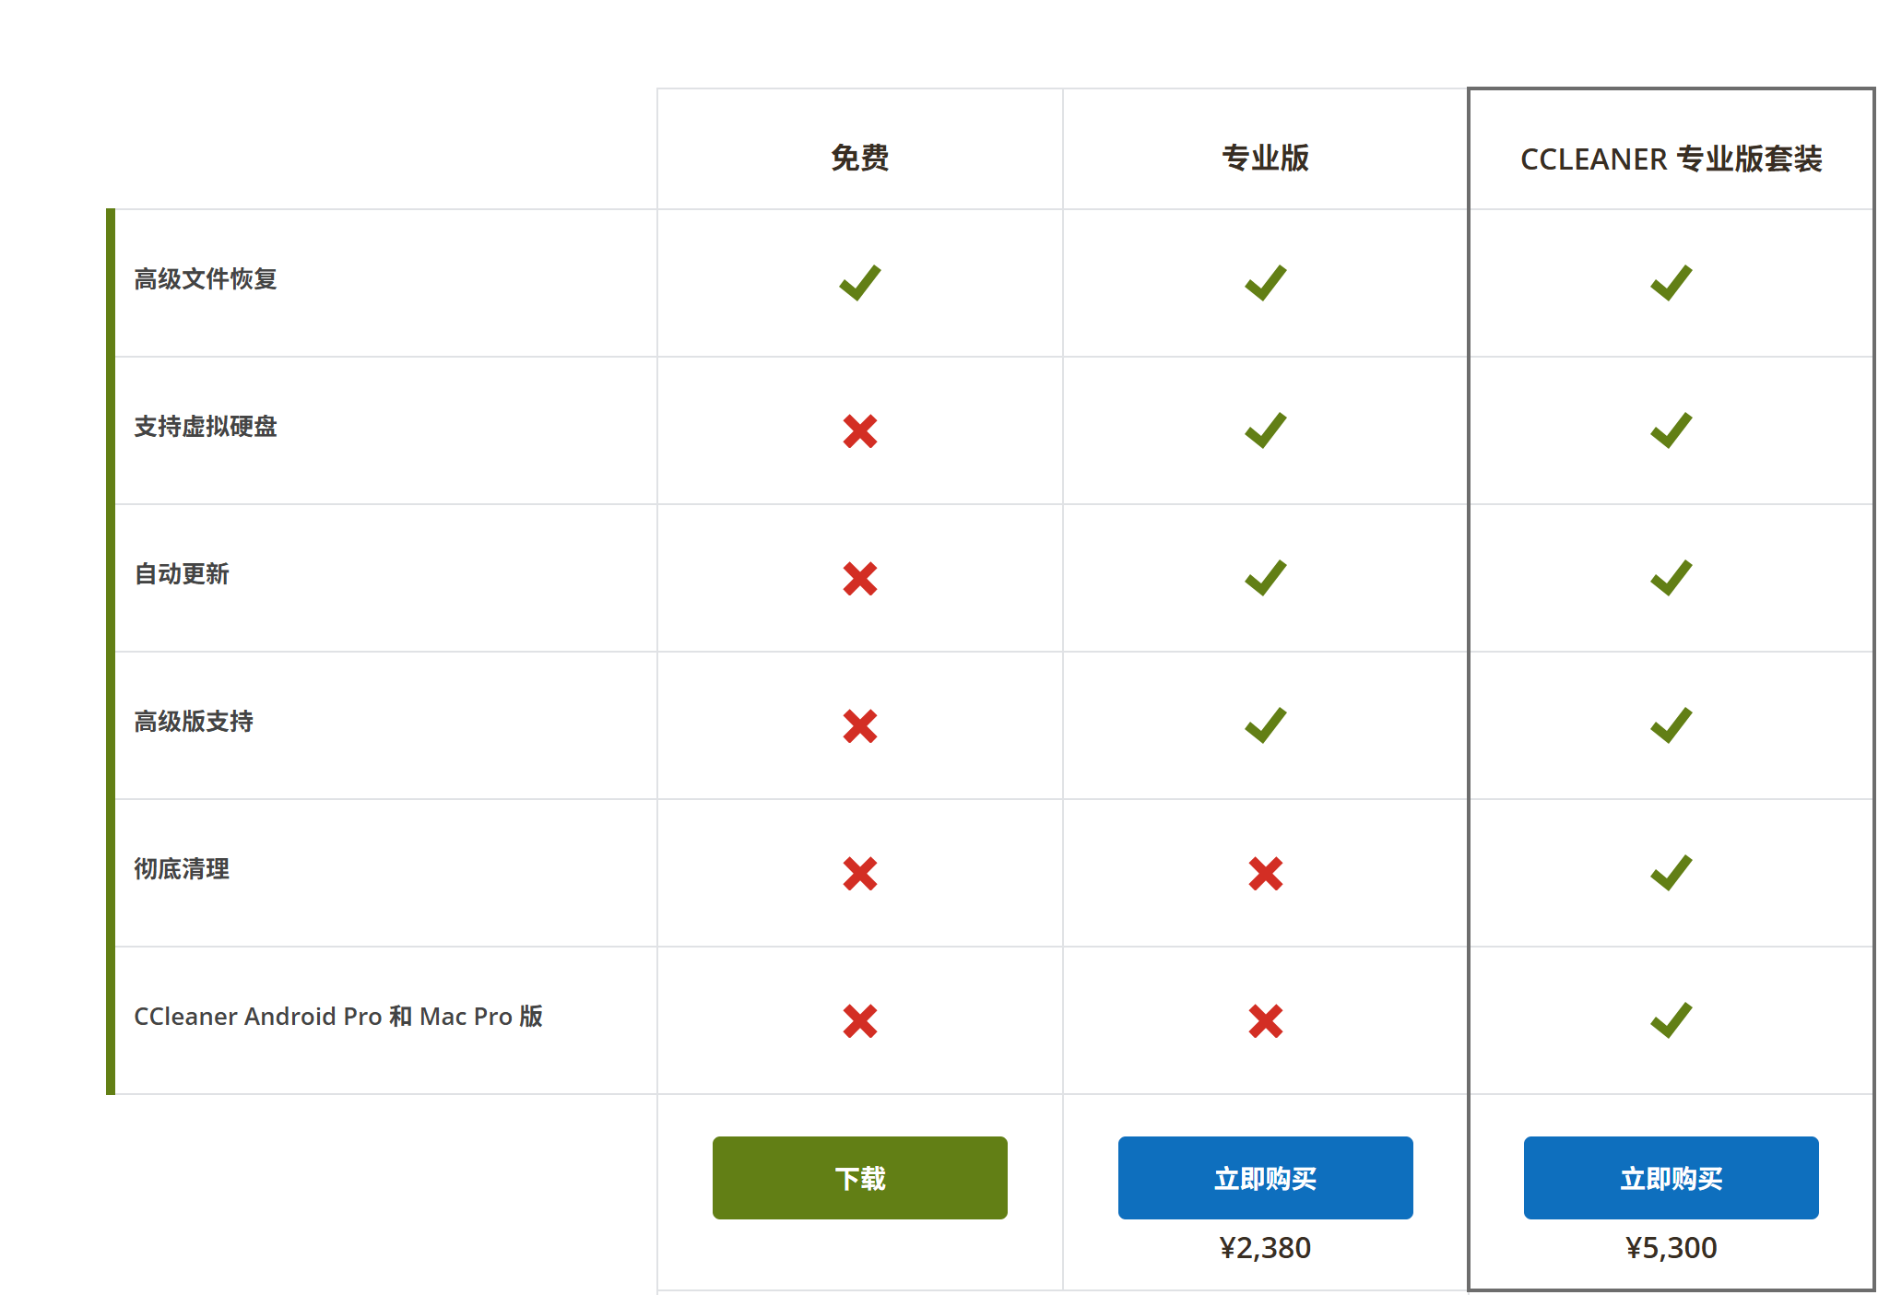Click the 专业版 checkmark for 支持虚拟硬盘
The height and width of the screenshot is (1295, 1890).
pyautogui.click(x=1265, y=430)
